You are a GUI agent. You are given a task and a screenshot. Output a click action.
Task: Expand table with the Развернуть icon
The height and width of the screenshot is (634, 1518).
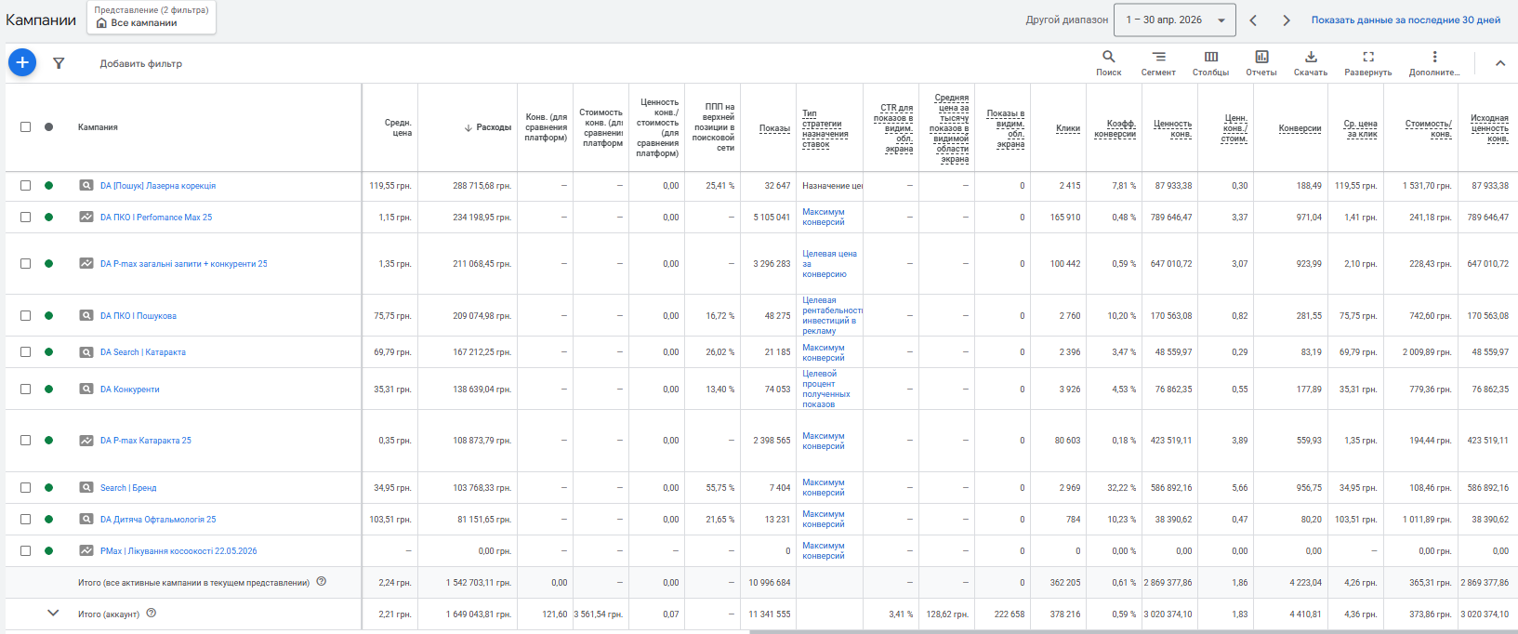[1368, 63]
